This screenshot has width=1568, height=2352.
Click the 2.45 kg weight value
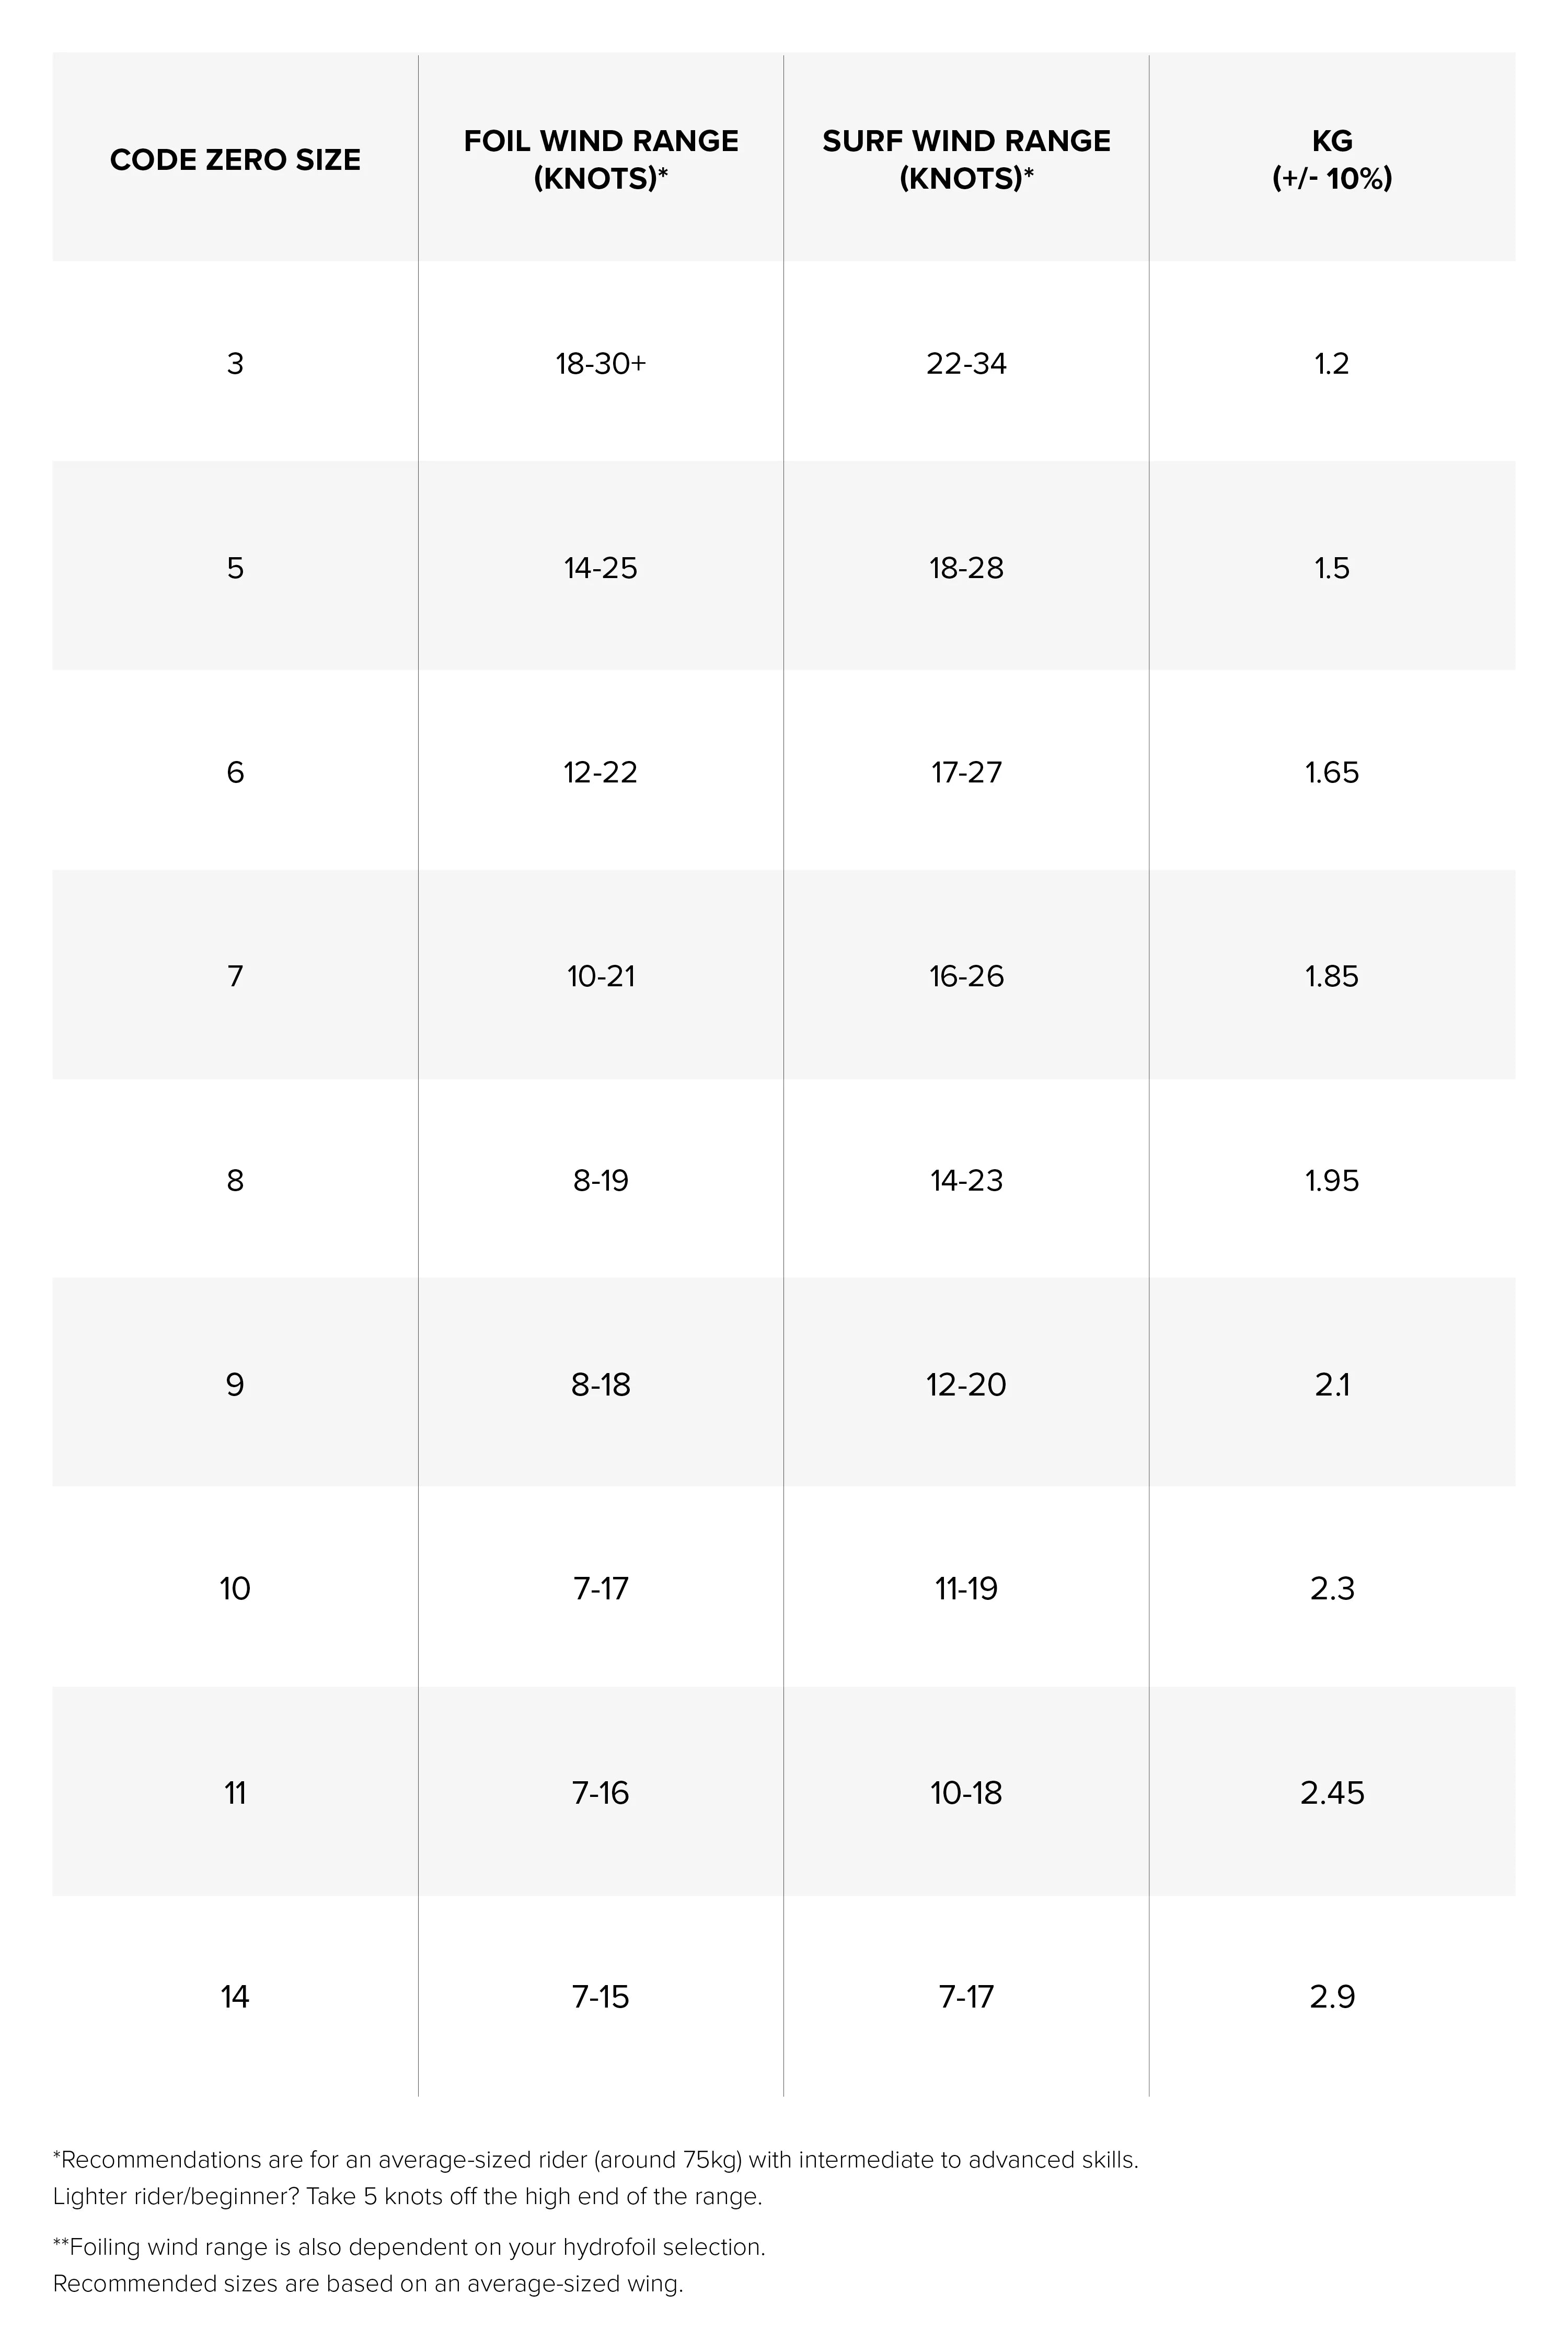point(1332,1793)
